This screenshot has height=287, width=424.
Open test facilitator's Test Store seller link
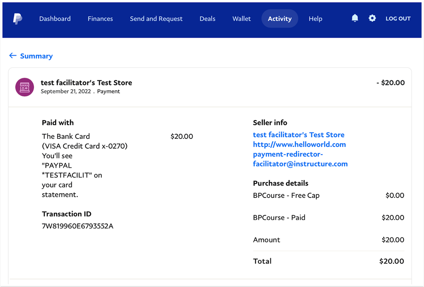click(x=298, y=135)
